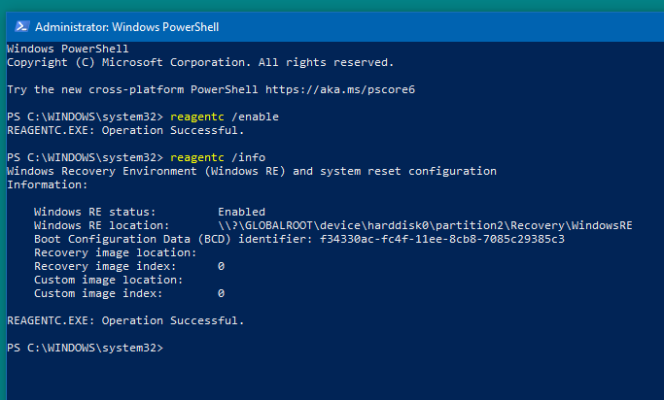Click the Custom image location label

tap(109, 280)
